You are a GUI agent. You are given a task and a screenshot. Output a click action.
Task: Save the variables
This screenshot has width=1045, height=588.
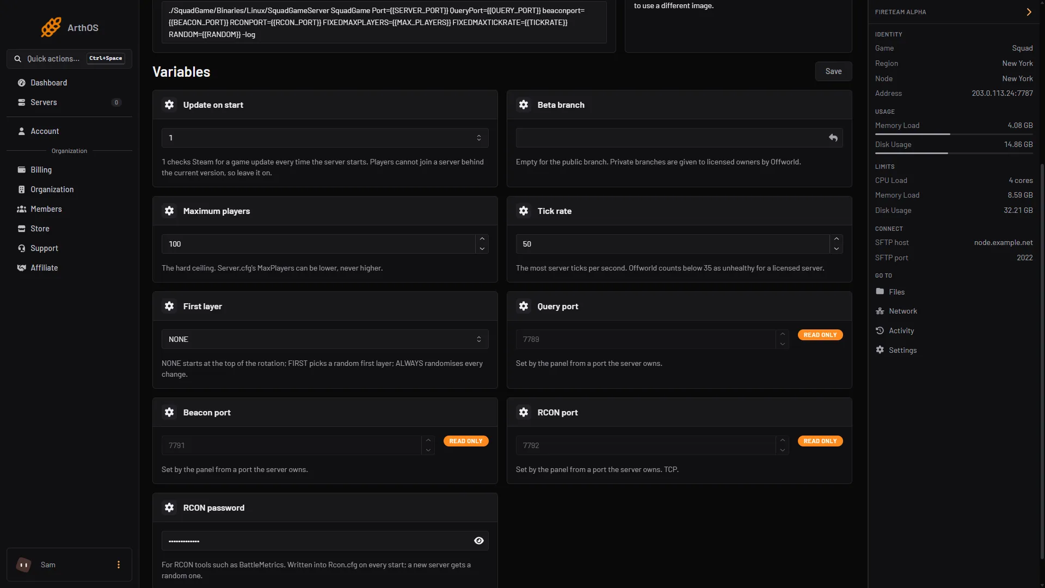tap(833, 71)
